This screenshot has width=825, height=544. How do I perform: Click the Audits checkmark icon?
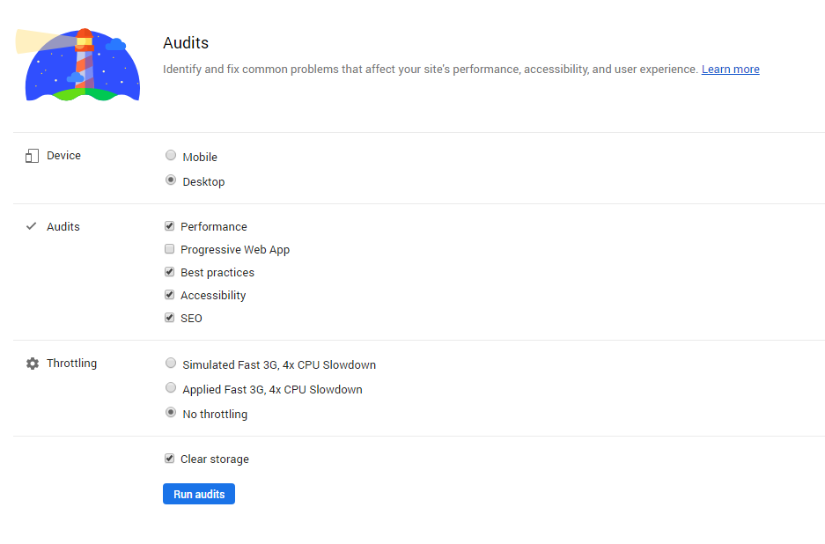(x=32, y=226)
